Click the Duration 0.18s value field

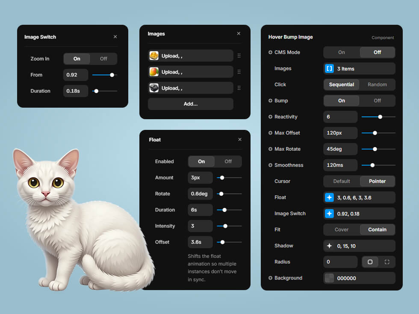click(76, 91)
